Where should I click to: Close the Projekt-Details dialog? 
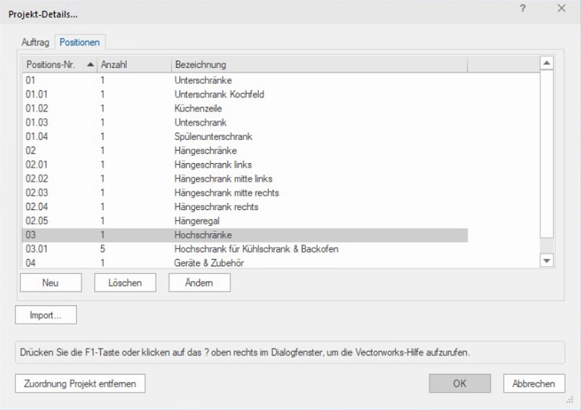pos(562,8)
